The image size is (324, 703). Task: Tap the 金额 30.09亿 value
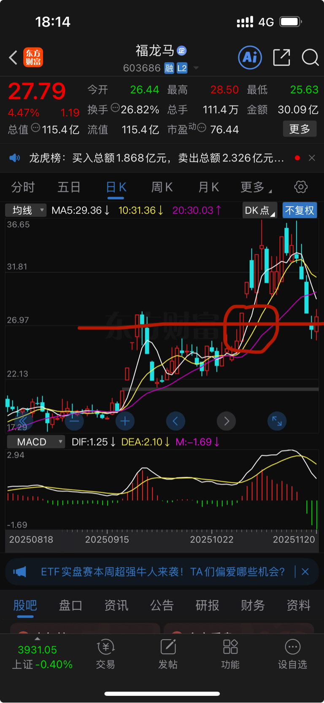(298, 109)
